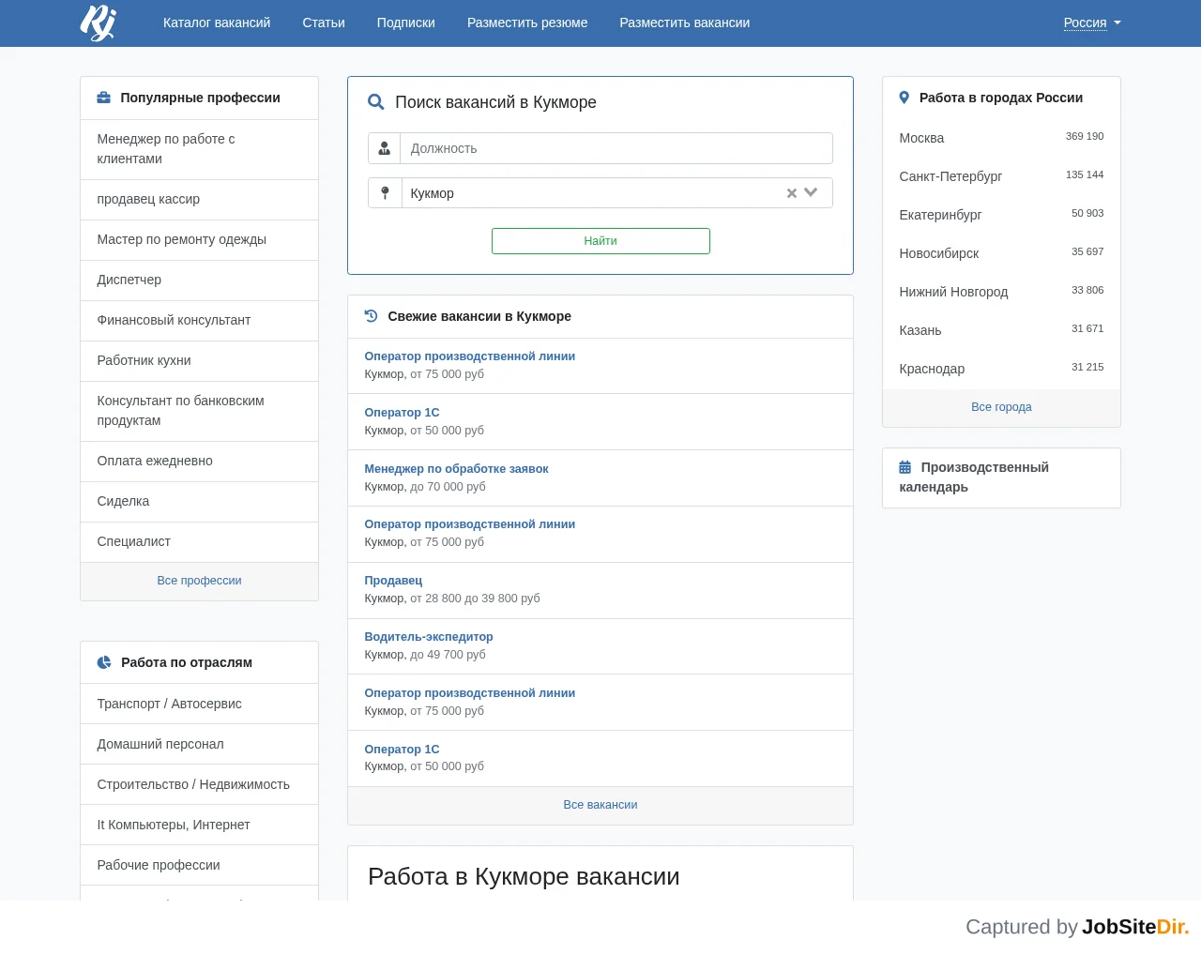Click the history icon by Свежие вакансии

[372, 316]
